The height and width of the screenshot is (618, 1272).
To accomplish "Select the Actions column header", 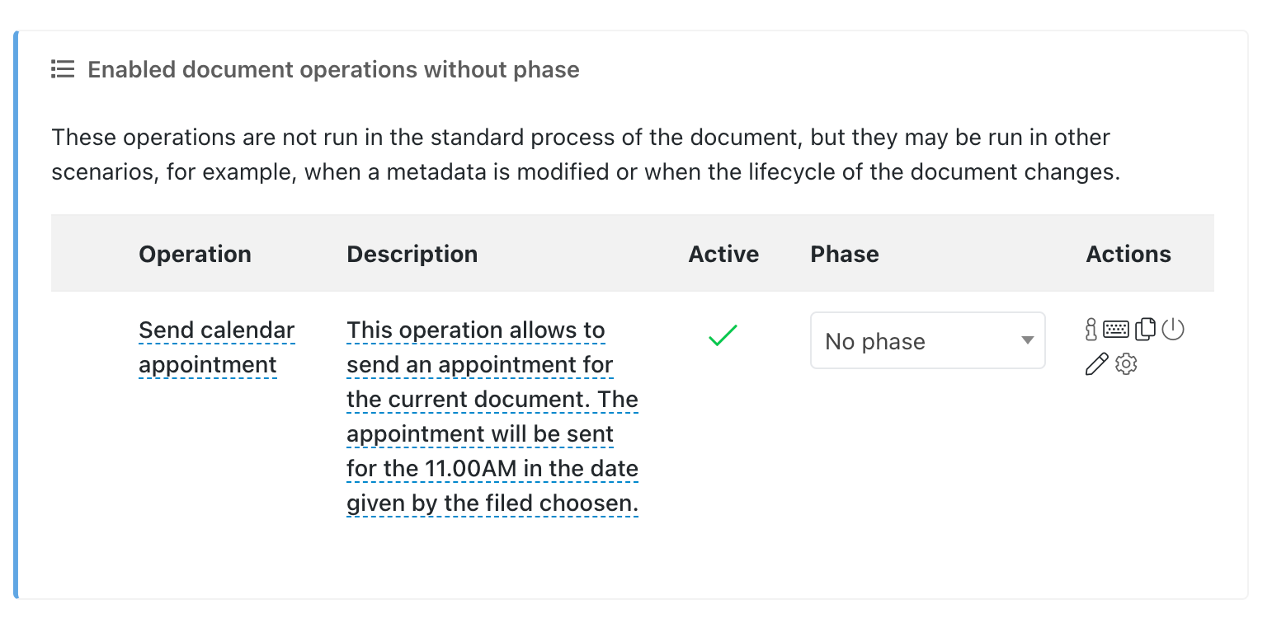I will coord(1128,254).
